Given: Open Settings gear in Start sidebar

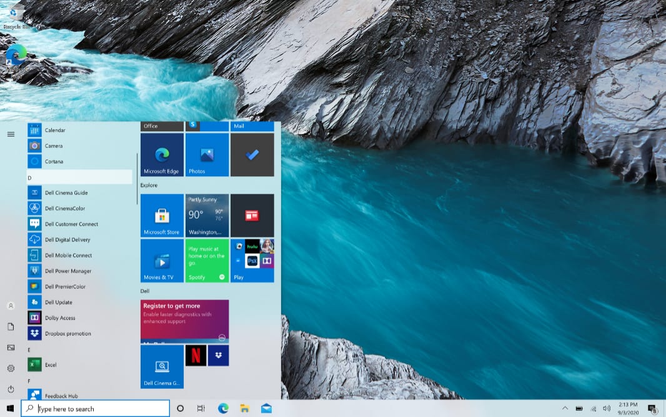Looking at the screenshot, I should coord(11,368).
